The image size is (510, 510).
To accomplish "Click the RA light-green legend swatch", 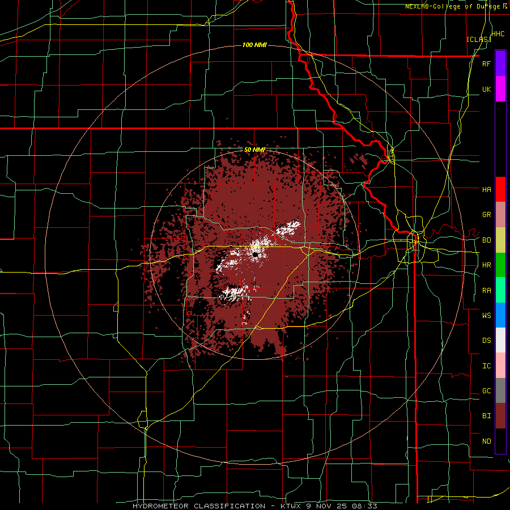I will tap(500, 290).
